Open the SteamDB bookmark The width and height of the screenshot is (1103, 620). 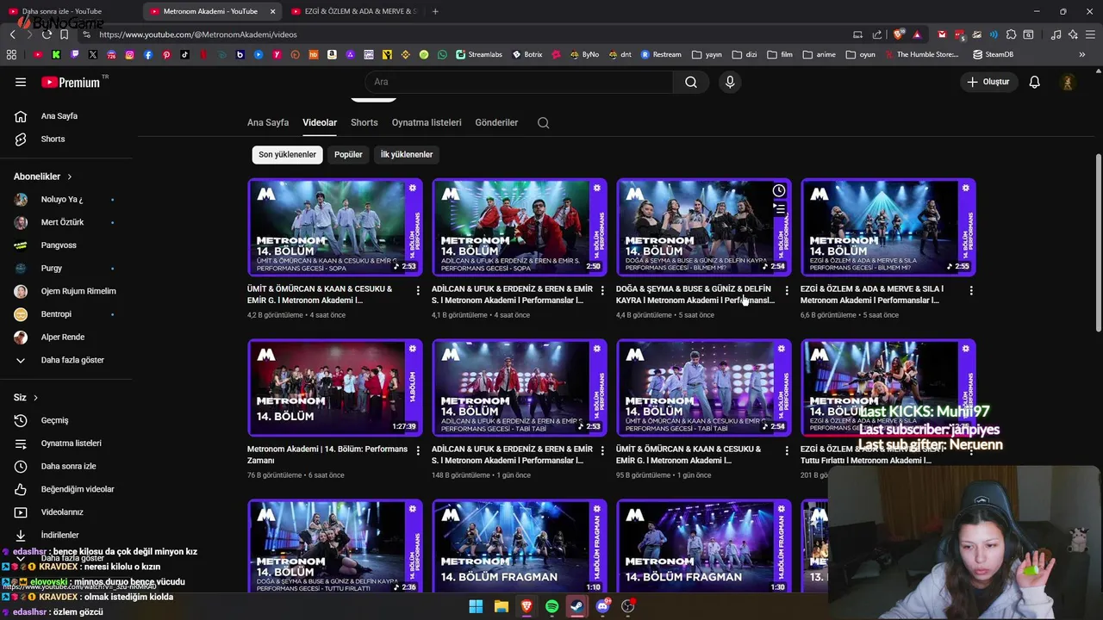(993, 54)
